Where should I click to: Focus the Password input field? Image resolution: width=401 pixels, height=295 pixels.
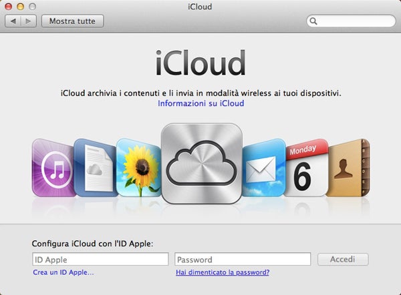[243, 259]
